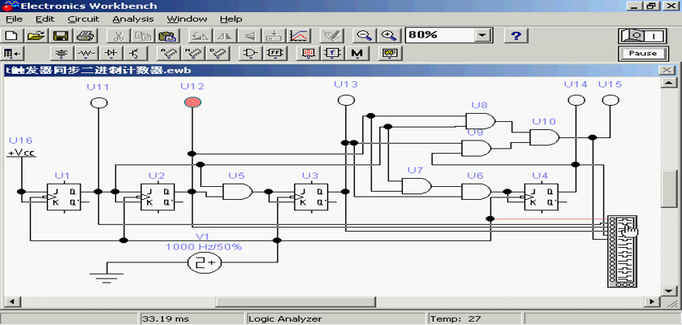Image resolution: width=682 pixels, height=325 pixels.
Task: Select the U4 JK flip-flop
Action: coord(541,197)
